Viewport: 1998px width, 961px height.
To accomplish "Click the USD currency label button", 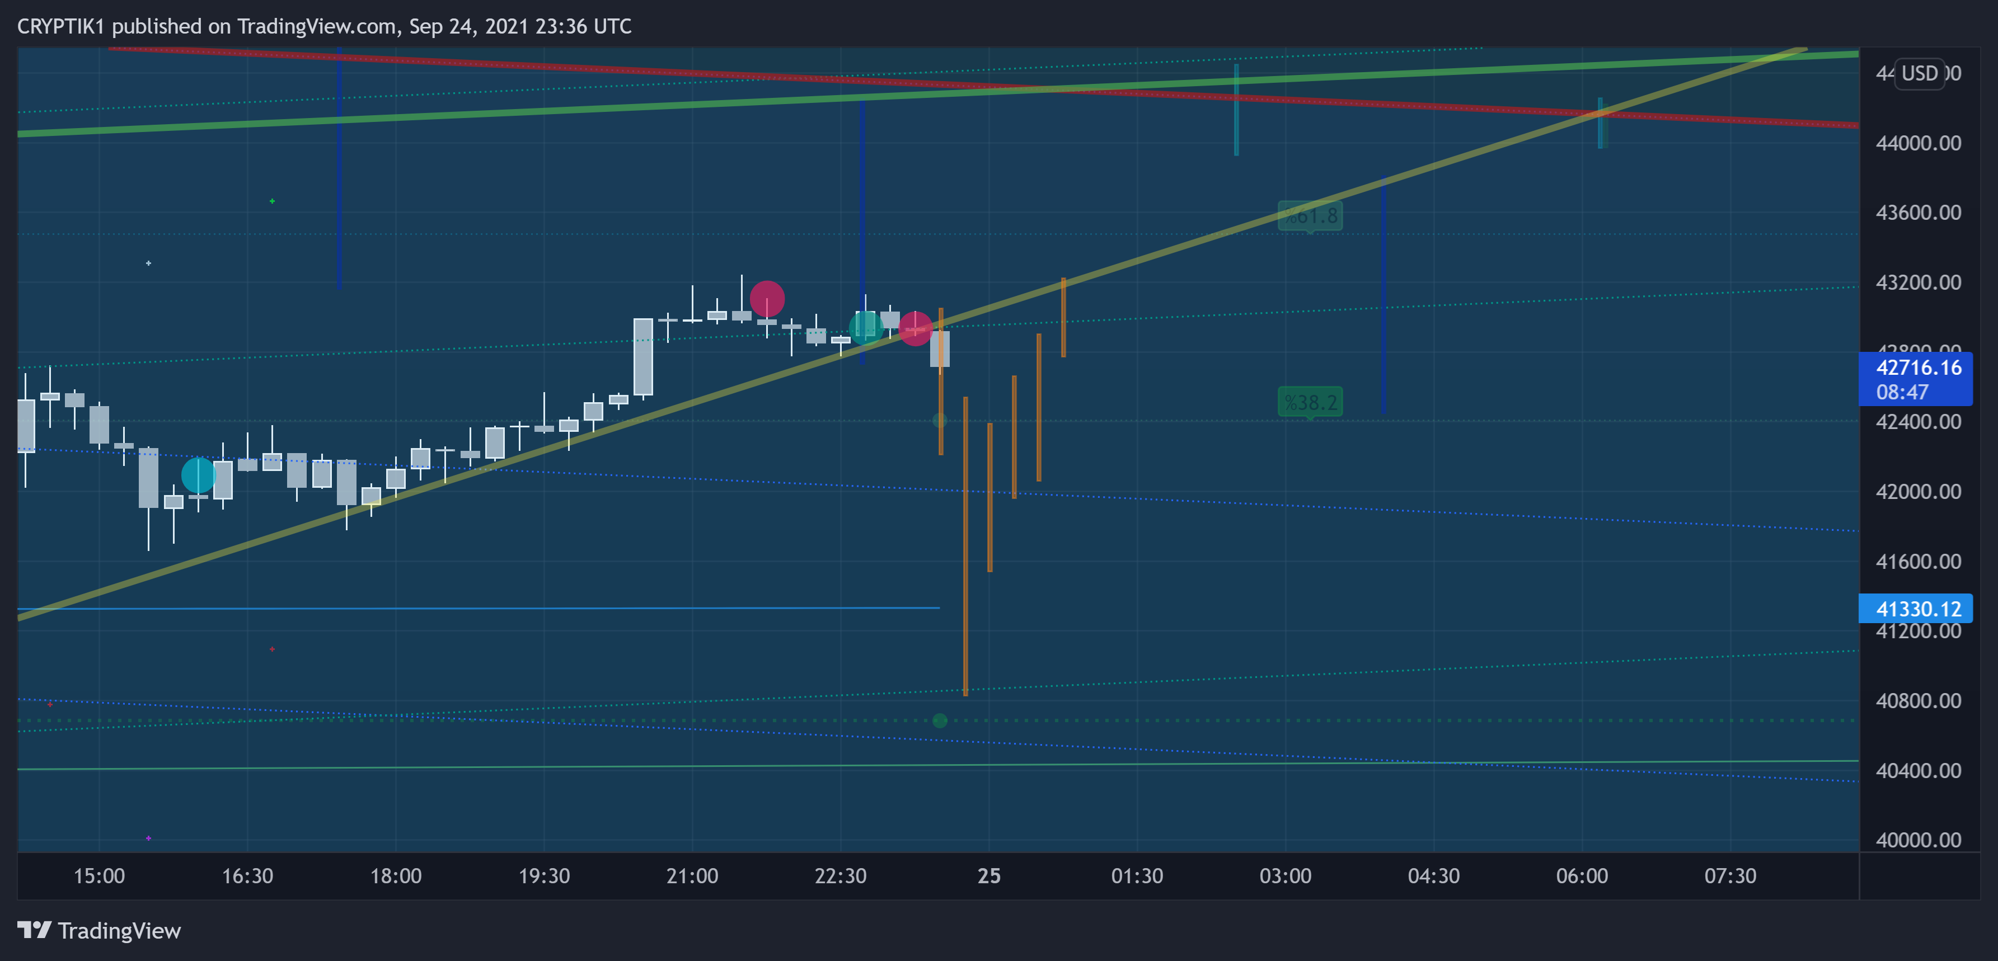I will (1920, 74).
